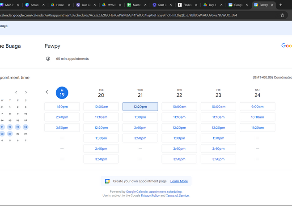The image size is (292, 206).
Task: Book 1:30pm on Wednesday 21
Action: coord(140,117)
